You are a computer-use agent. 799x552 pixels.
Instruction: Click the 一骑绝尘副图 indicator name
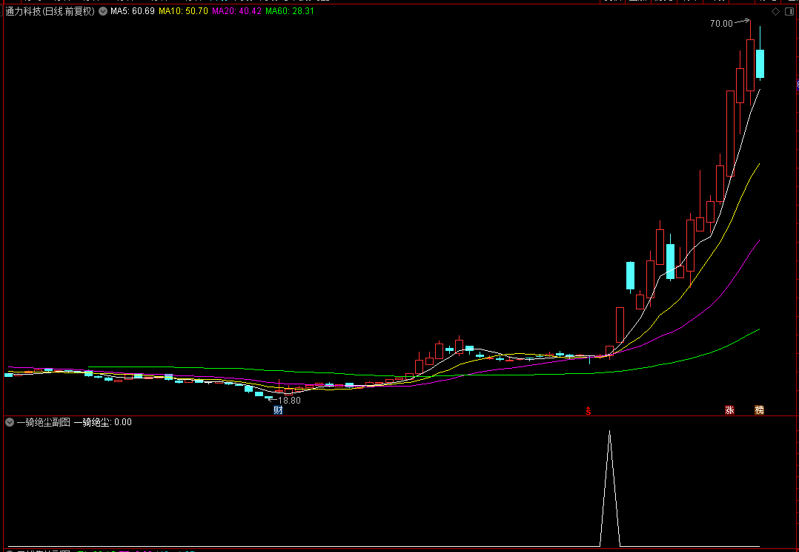[x=43, y=422]
